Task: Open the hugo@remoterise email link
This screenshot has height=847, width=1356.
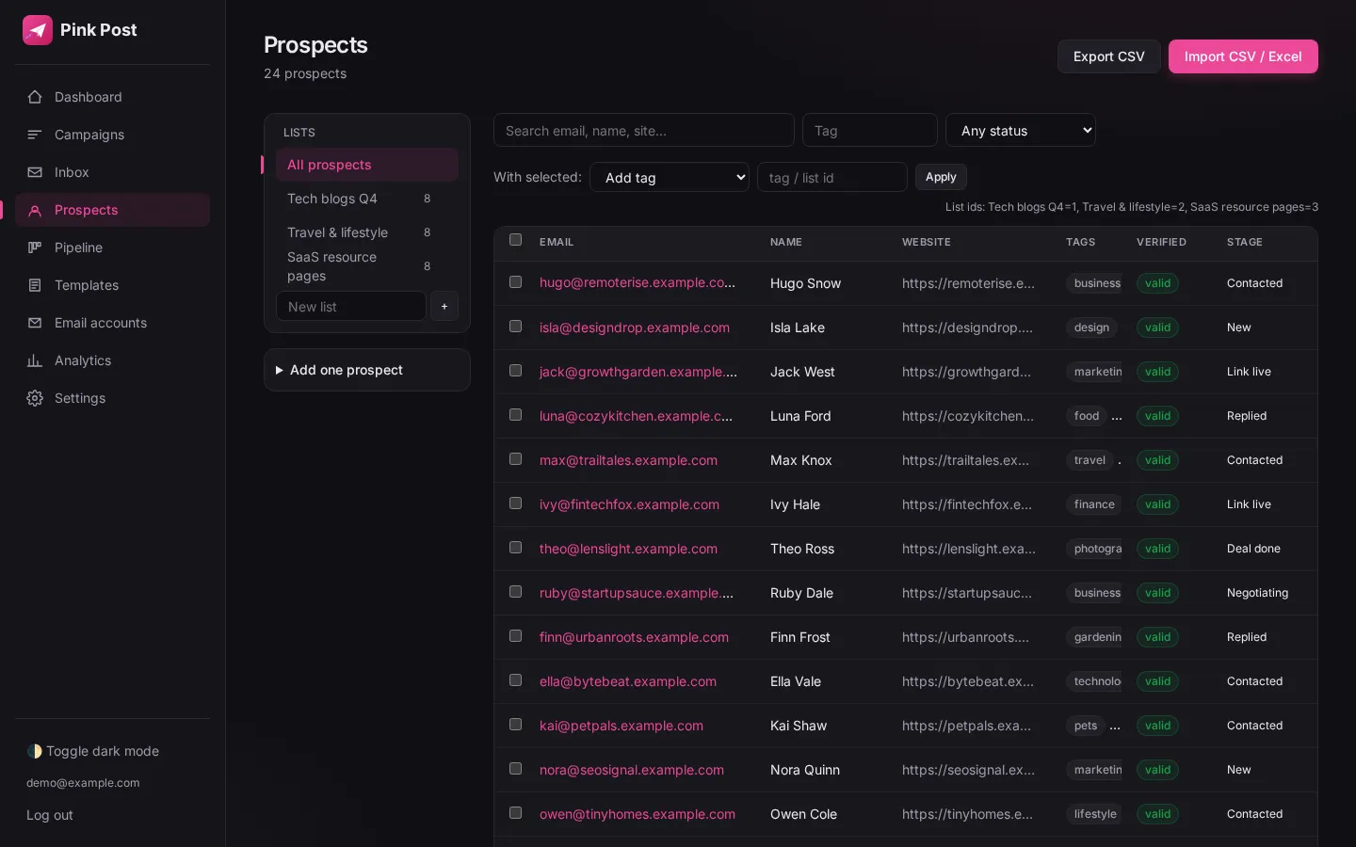Action: pos(638,282)
